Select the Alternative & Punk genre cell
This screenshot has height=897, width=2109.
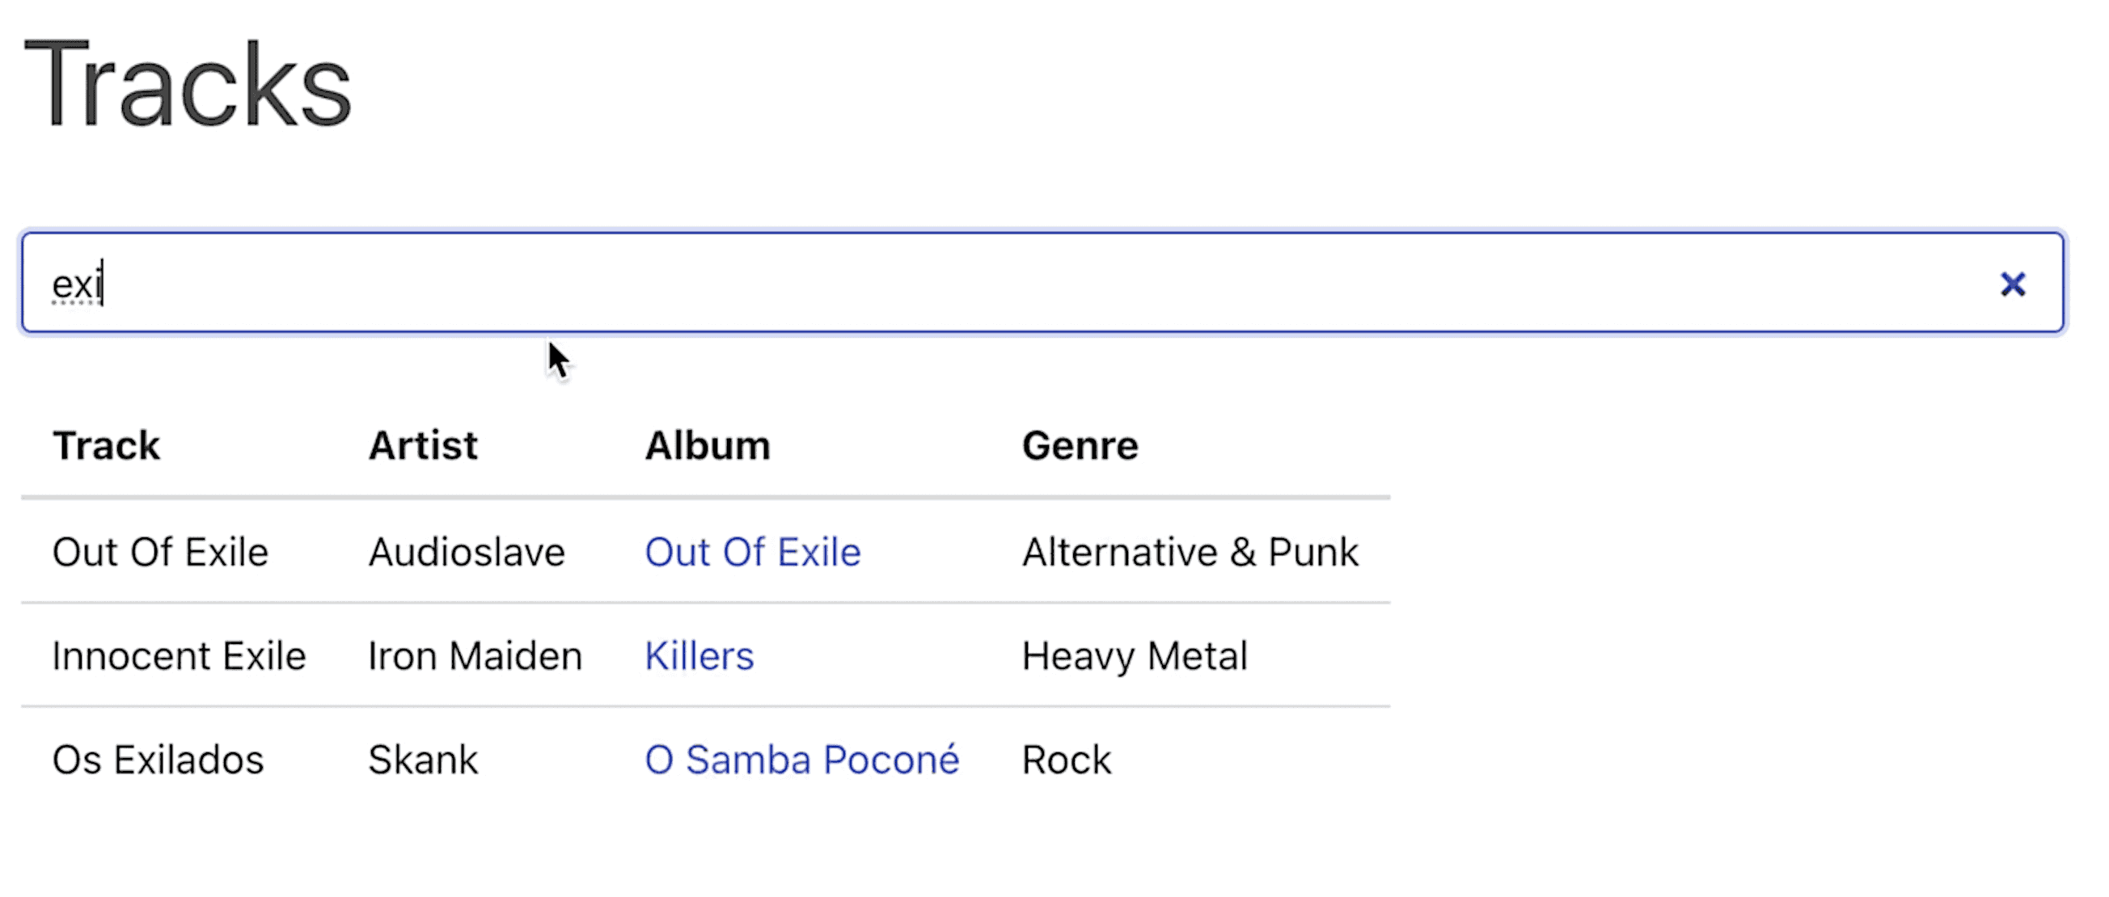[1190, 552]
